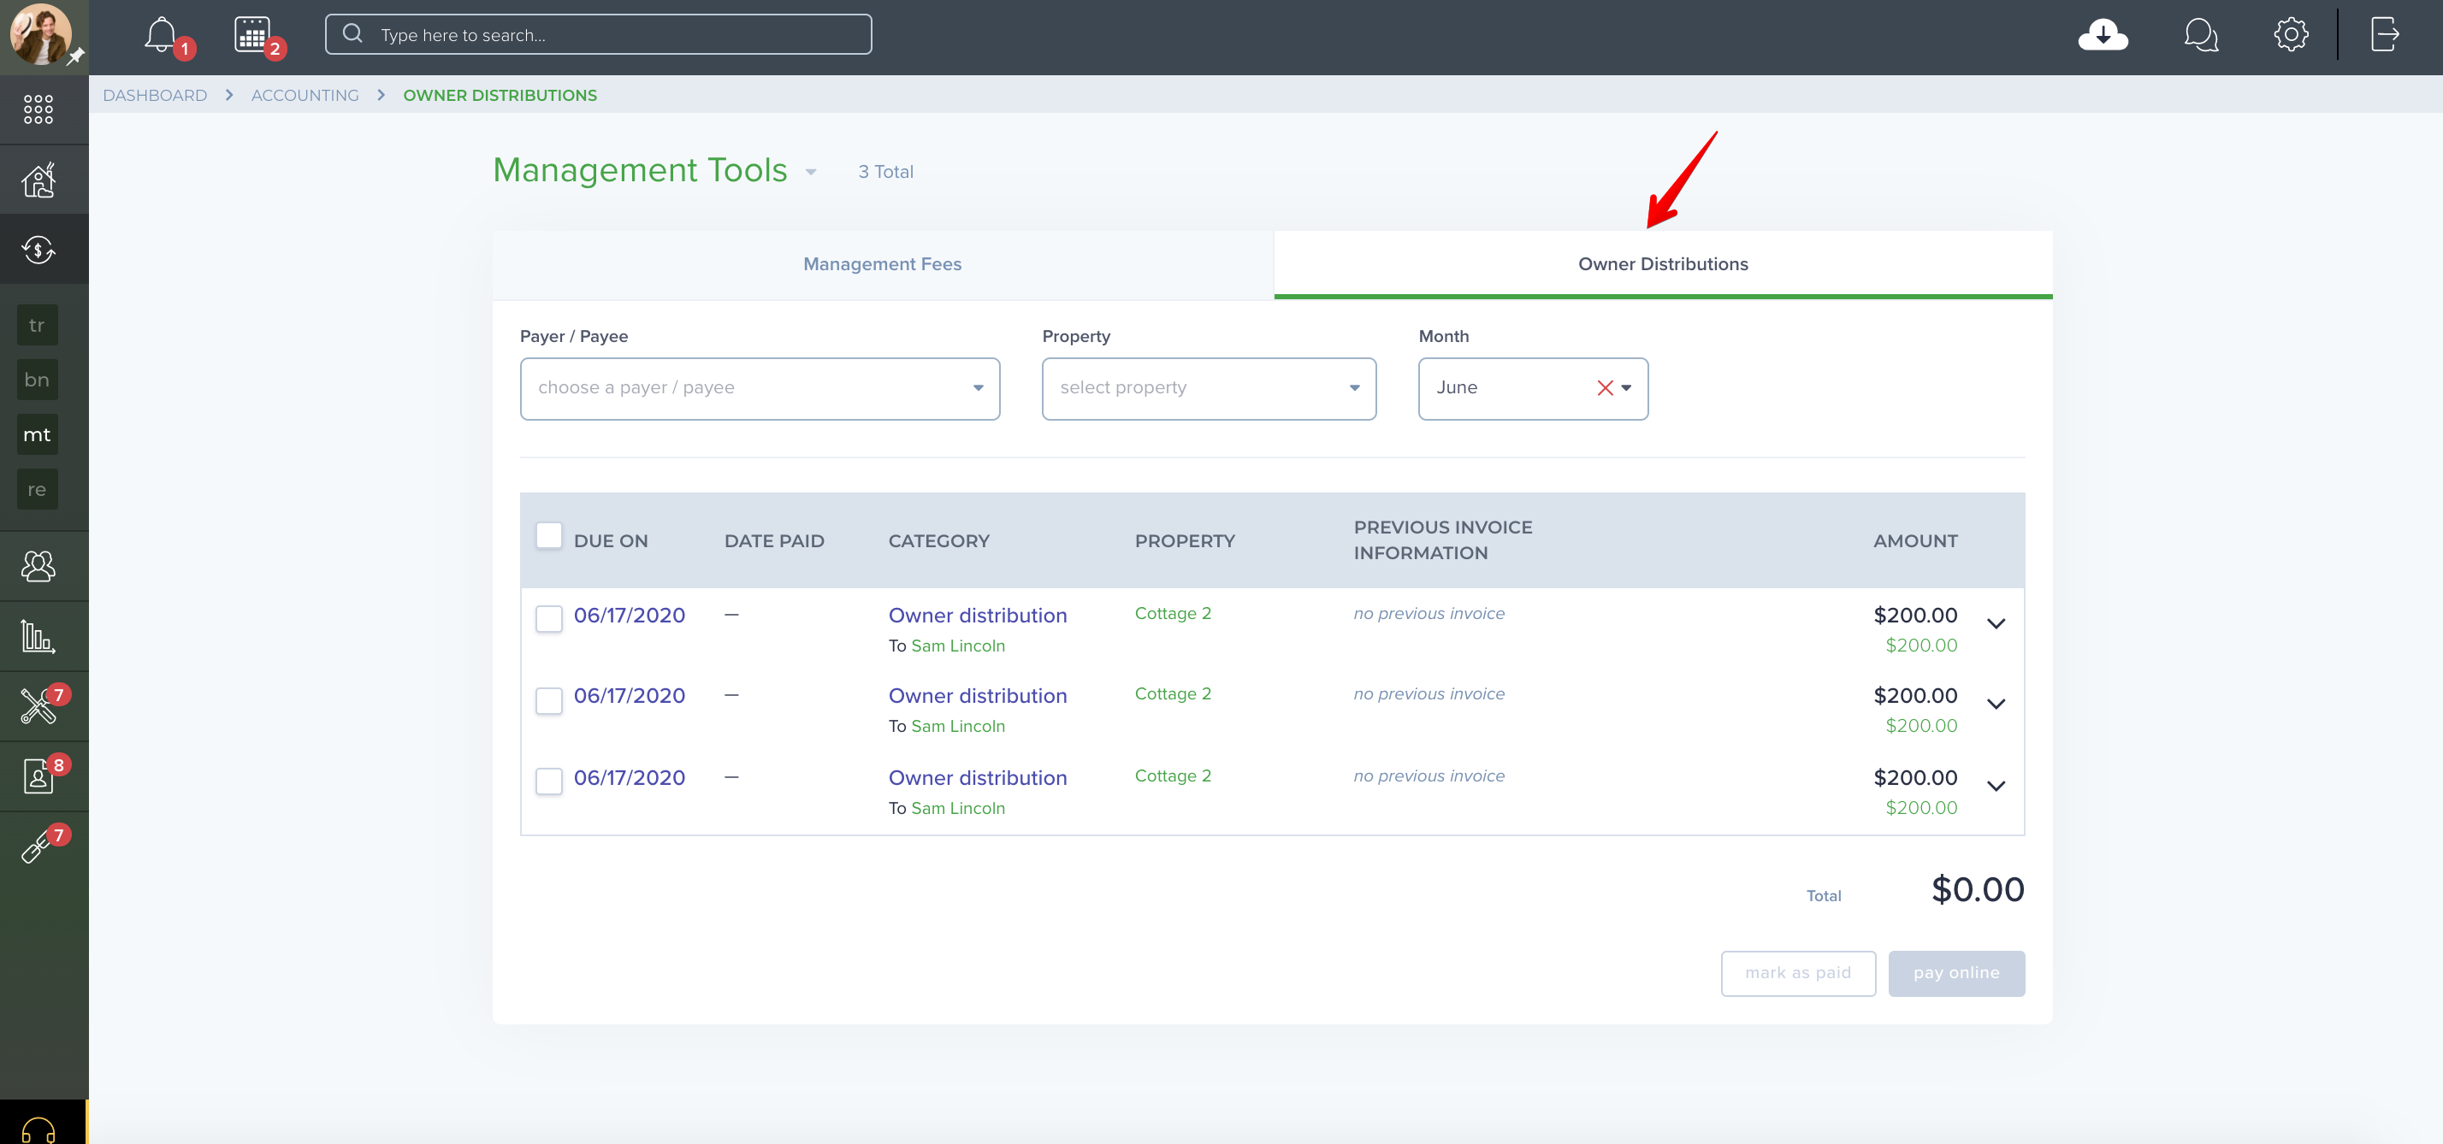Focus the 'Type here to search' field
The image size is (2443, 1144).
(599, 34)
